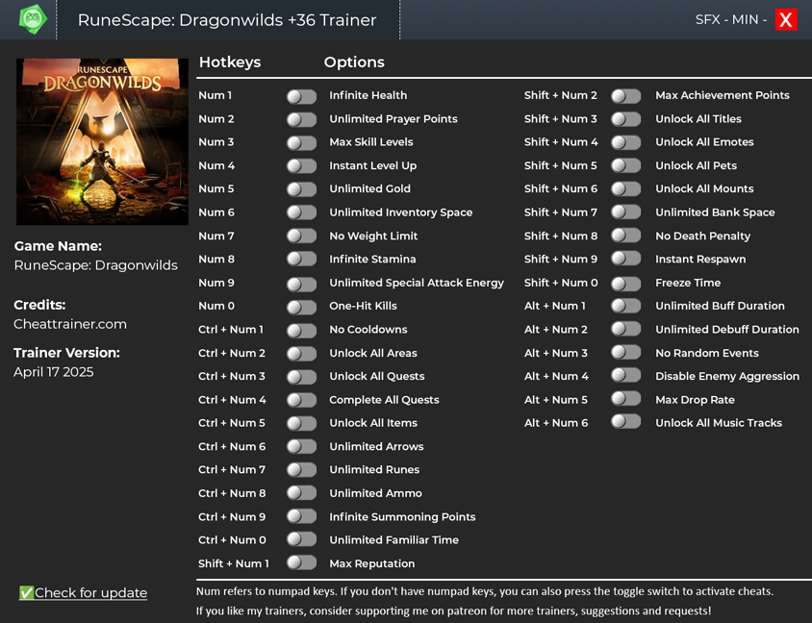812x623 pixels.
Task: Click the Check for update link
Action: coord(83,592)
